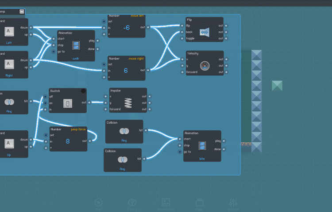Select the lone green tile in the scene

click(277, 86)
